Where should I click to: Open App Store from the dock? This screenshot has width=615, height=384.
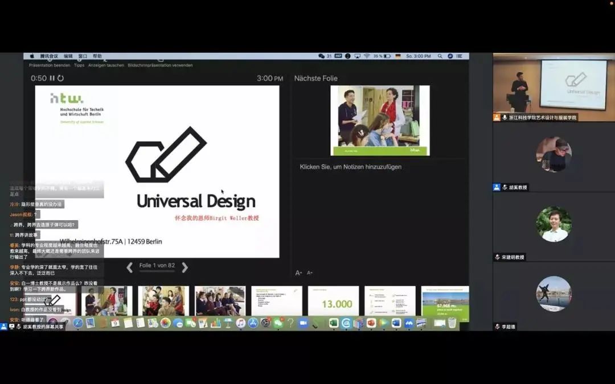tap(253, 323)
